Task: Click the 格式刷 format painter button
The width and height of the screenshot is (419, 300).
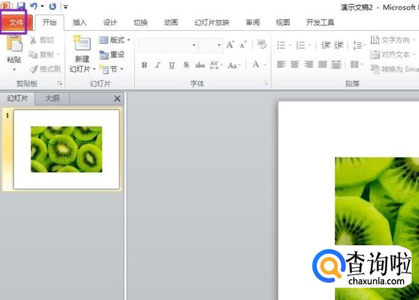Action: point(45,69)
